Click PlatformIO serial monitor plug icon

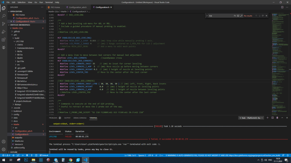(x=31, y=155)
